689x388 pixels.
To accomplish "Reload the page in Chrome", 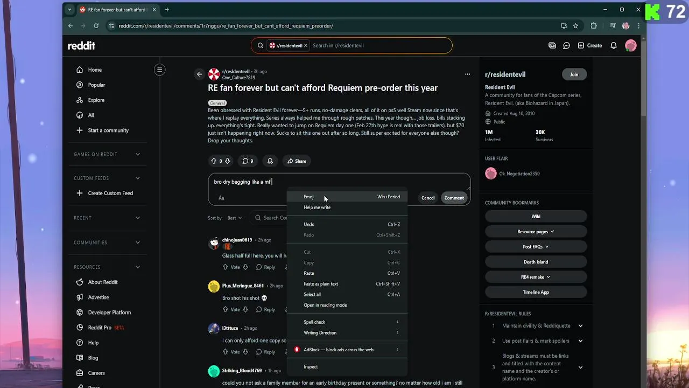I will point(96,25).
